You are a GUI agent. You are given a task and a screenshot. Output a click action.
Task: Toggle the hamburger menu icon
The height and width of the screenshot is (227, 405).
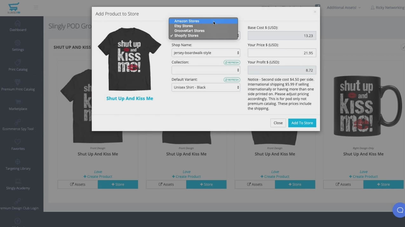pos(36,7)
